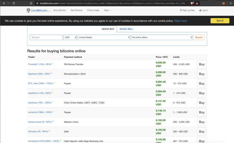This screenshot has height=143, width=234.
Task: Open the cookie policy Read more link
Action: (x=180, y=21)
